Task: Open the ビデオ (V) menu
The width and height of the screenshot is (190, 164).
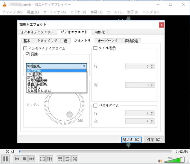Action: [x=78, y=12]
